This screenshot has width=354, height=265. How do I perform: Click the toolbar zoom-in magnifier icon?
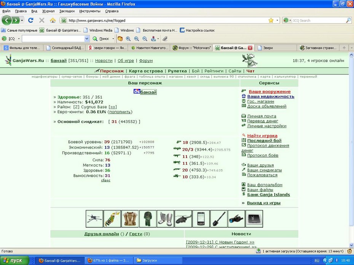[x=128, y=39]
